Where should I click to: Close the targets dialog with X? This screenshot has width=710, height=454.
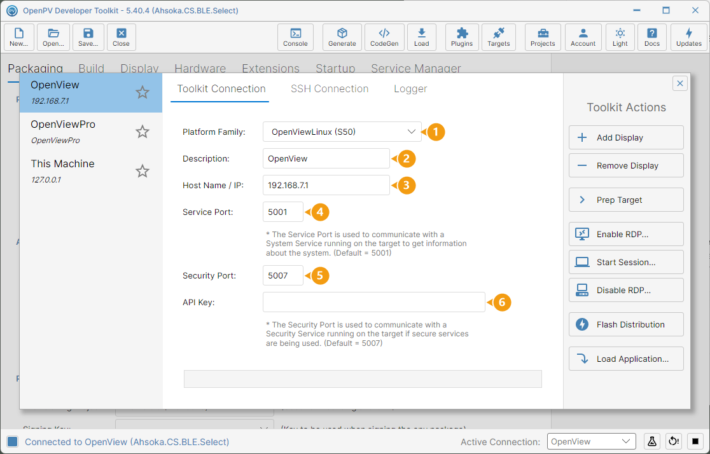pyautogui.click(x=679, y=83)
